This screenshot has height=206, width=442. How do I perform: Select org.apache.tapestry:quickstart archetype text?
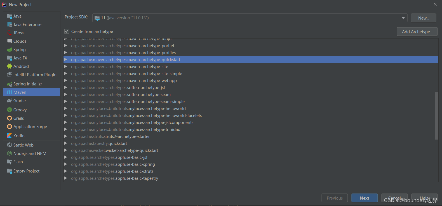click(x=99, y=143)
